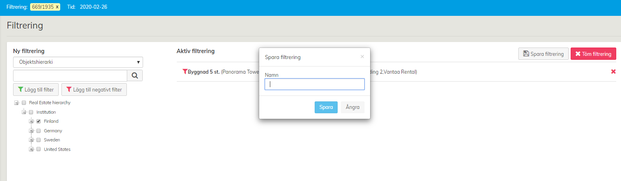Screen dimensions: 621x181
Task: Collapse the Institution tree node
Action: (x=24, y=112)
